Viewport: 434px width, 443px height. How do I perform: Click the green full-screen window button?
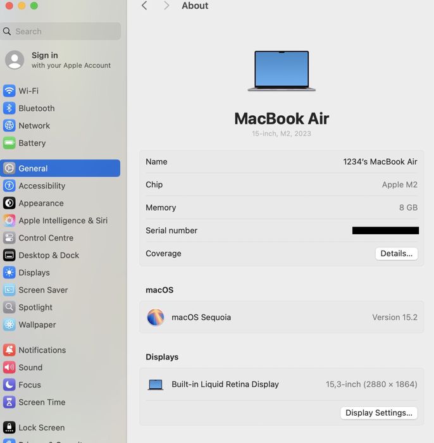pyautogui.click(x=34, y=6)
